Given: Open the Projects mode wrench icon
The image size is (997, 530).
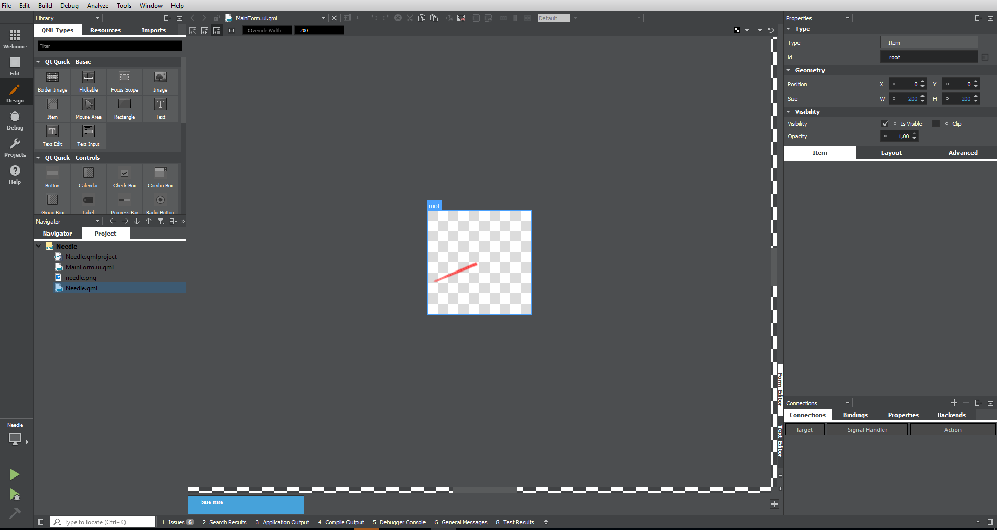Looking at the screenshot, I should pyautogui.click(x=15, y=147).
